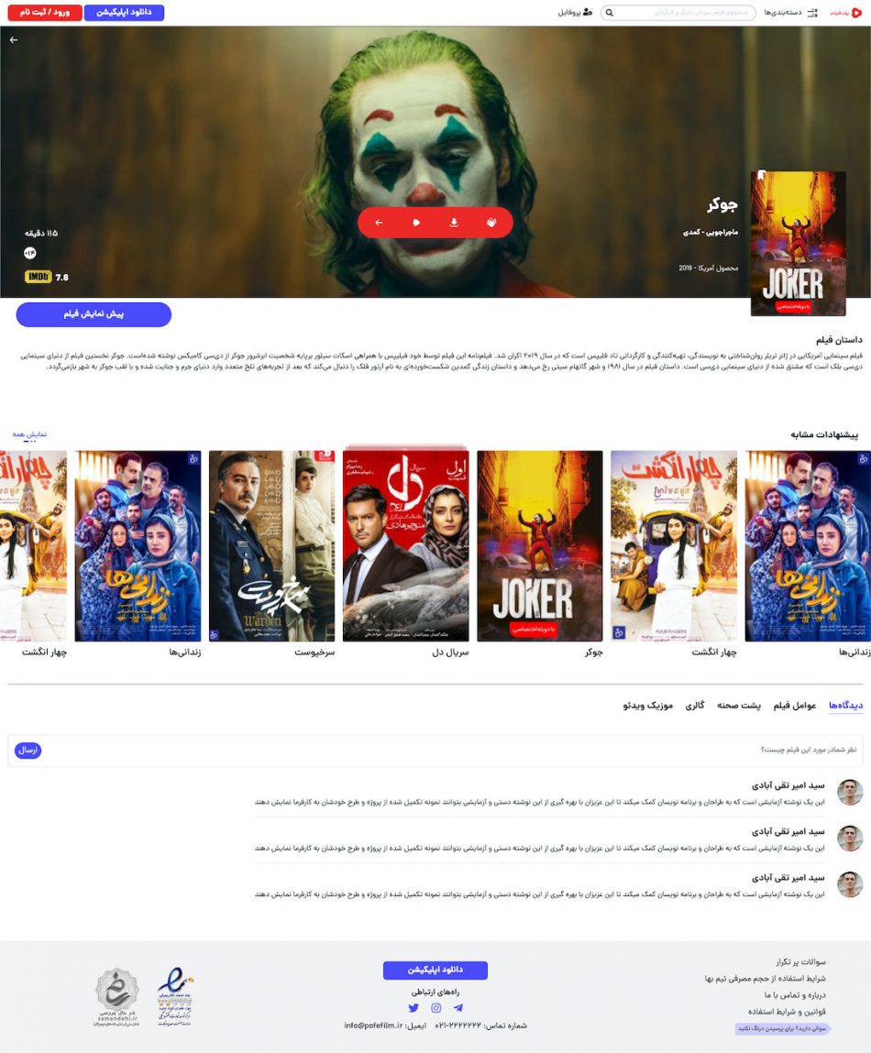
Task: Open the Twitter link in the footer
Action: (x=413, y=1007)
